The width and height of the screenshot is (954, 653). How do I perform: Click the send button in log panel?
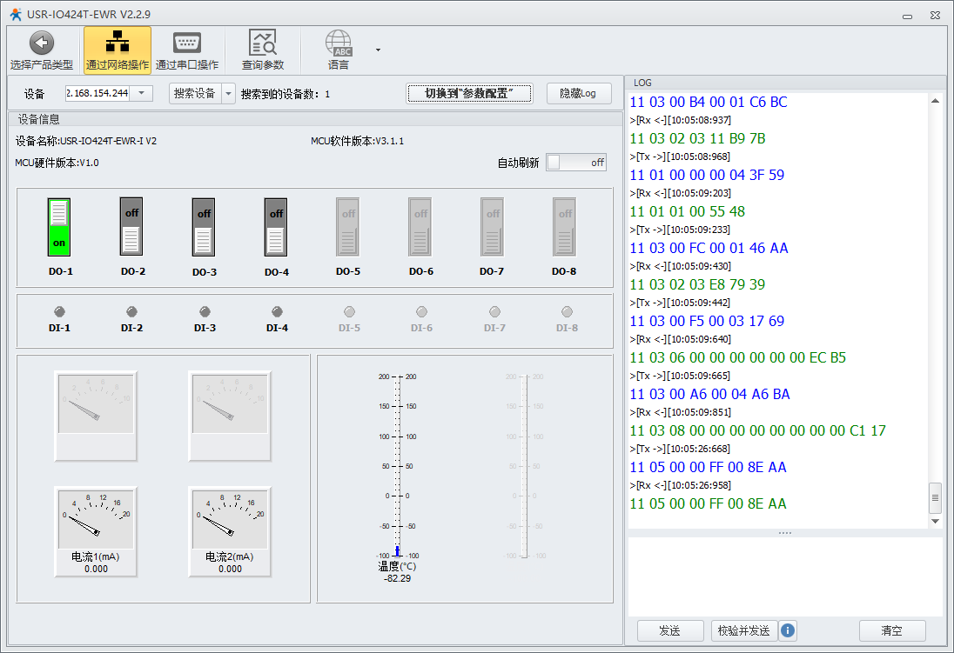(670, 630)
